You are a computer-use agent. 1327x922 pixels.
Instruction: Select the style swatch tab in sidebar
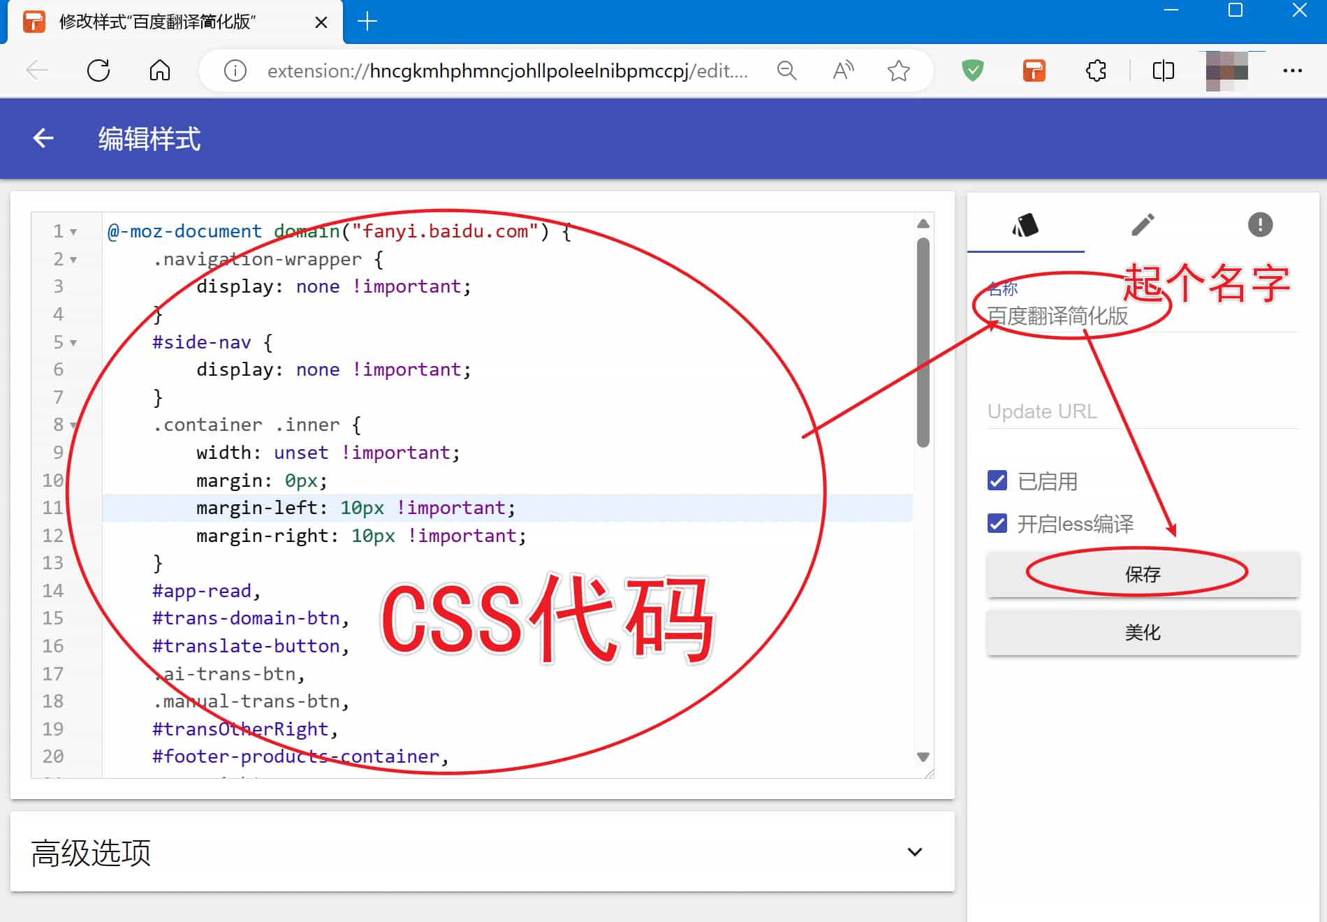pyautogui.click(x=1025, y=225)
